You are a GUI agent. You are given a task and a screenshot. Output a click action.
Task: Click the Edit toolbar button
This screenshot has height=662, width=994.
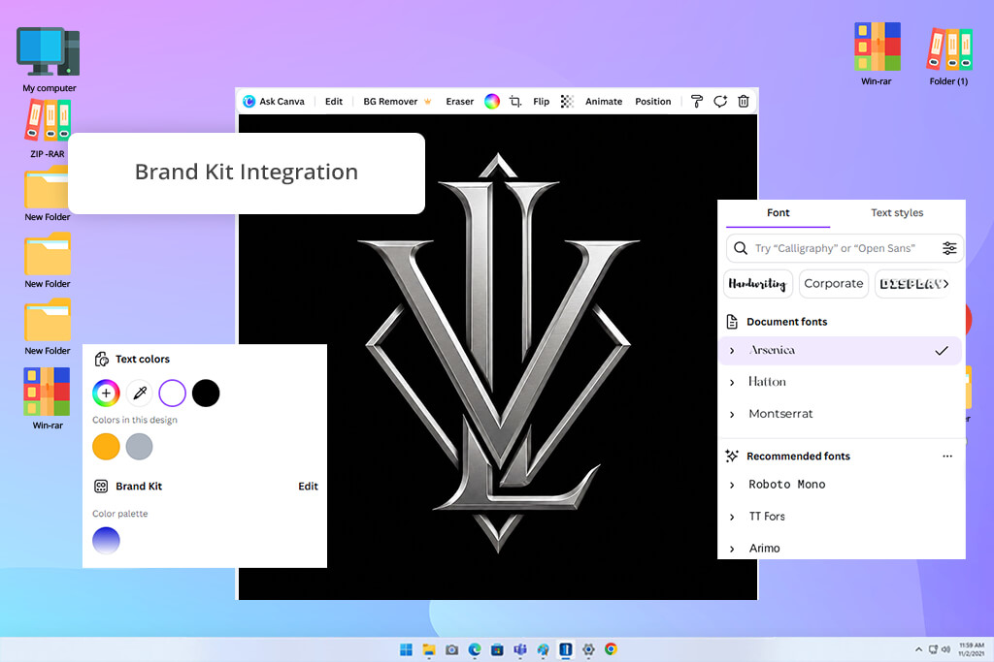(x=334, y=101)
